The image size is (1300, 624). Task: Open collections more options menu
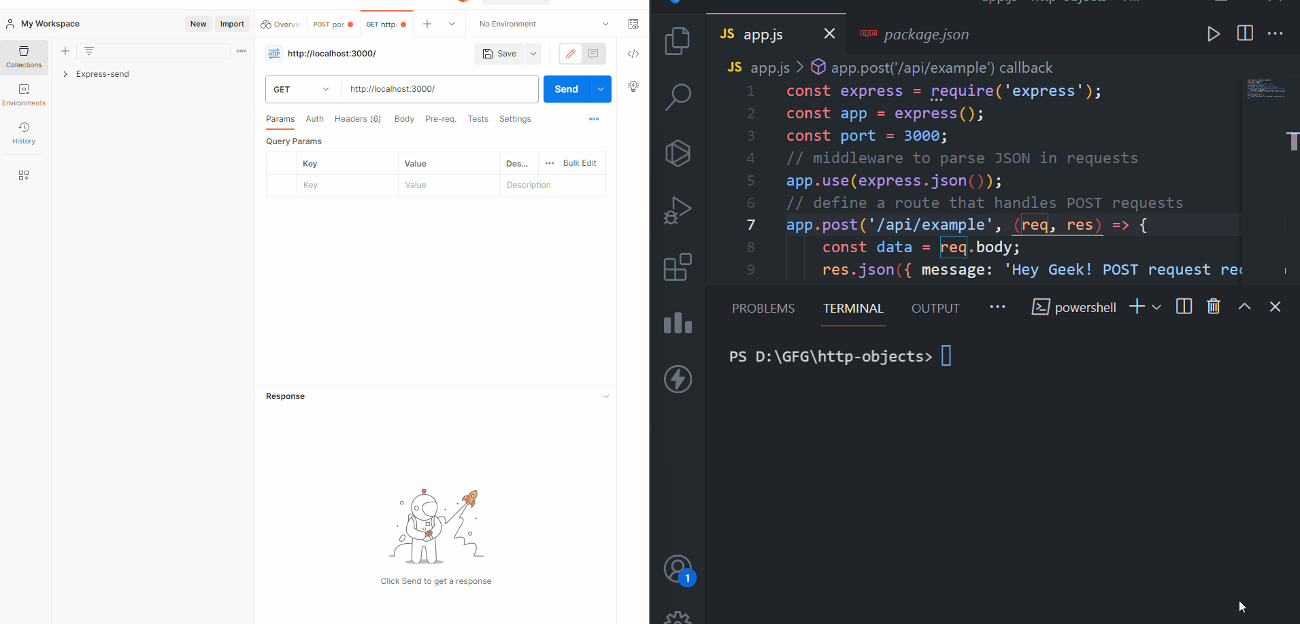click(241, 51)
